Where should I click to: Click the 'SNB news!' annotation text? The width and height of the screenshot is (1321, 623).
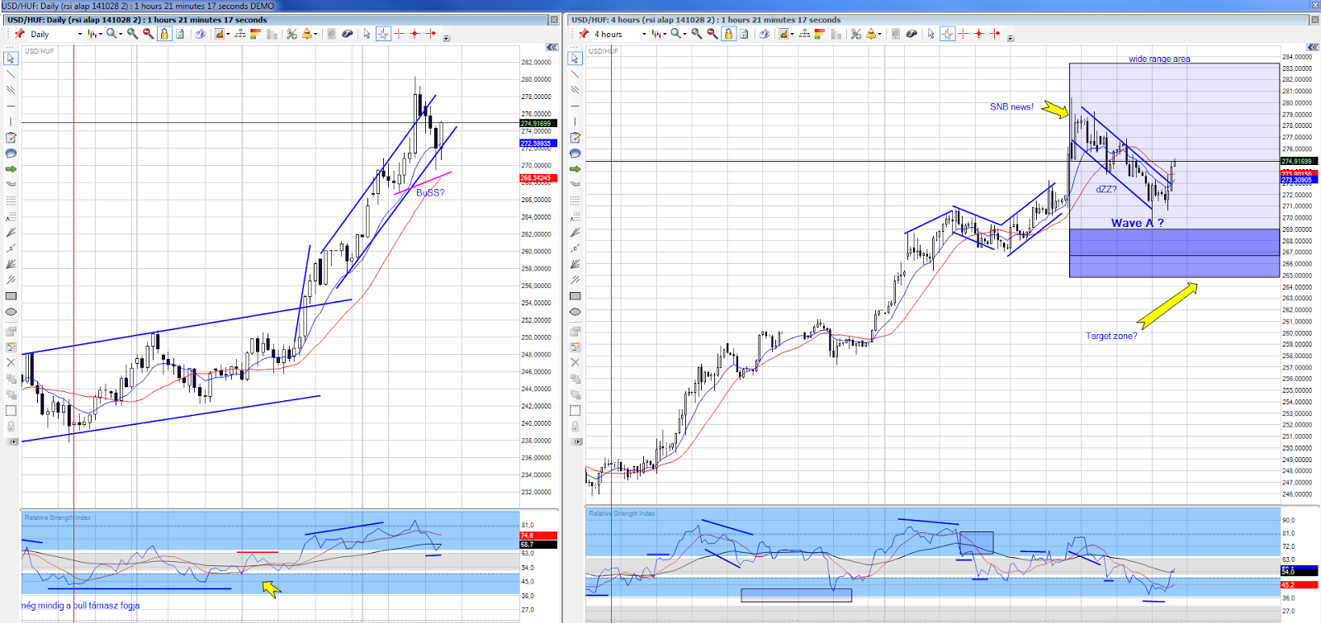tap(1011, 106)
